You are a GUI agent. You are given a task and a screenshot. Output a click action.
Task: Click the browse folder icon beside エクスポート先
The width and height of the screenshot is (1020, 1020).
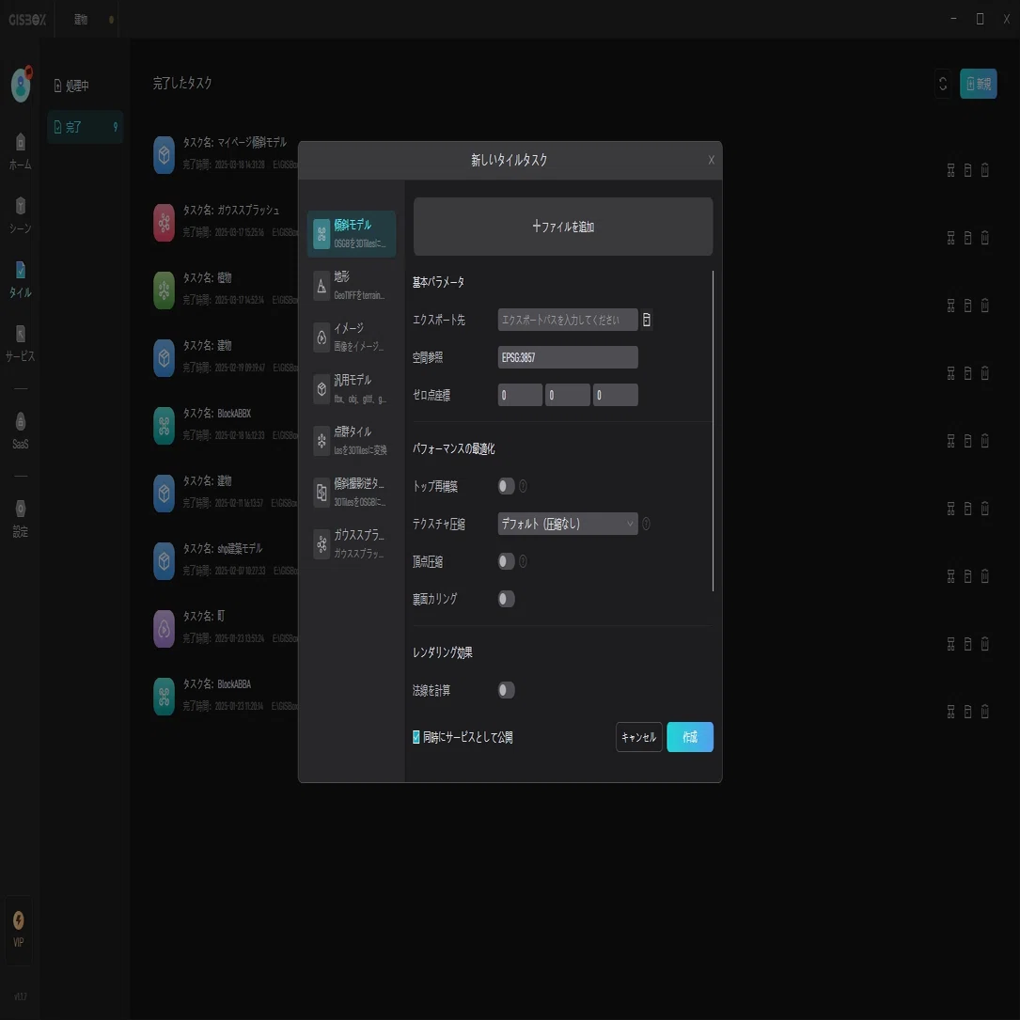647,320
